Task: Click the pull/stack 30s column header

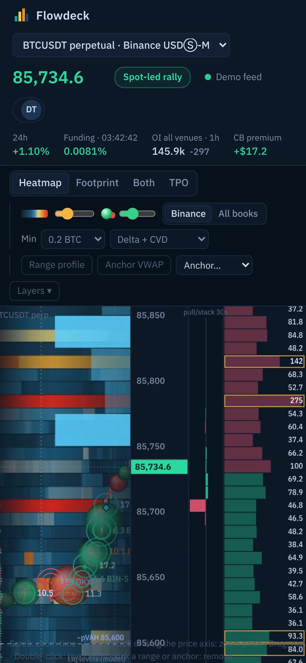Action: click(206, 312)
